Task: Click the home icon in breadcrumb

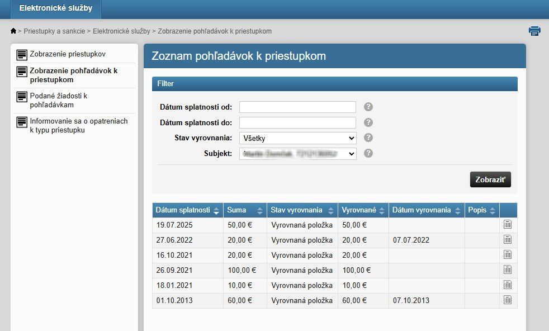Action: tap(13, 31)
